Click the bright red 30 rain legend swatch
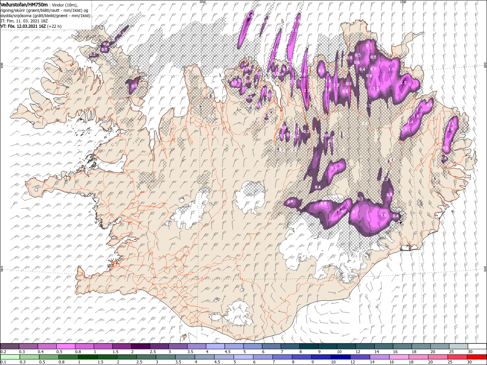Viewport: 487px width, 365px height. click(477, 357)
